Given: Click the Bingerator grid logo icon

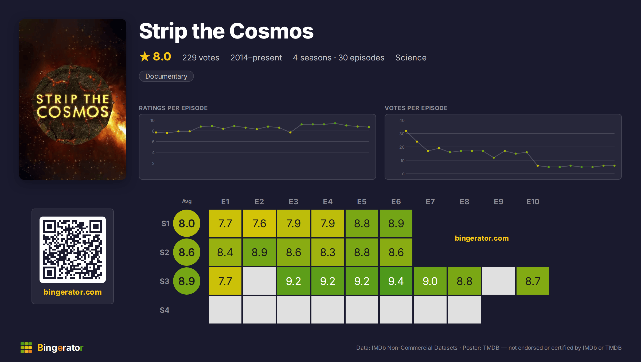Looking at the screenshot, I should click(x=26, y=348).
